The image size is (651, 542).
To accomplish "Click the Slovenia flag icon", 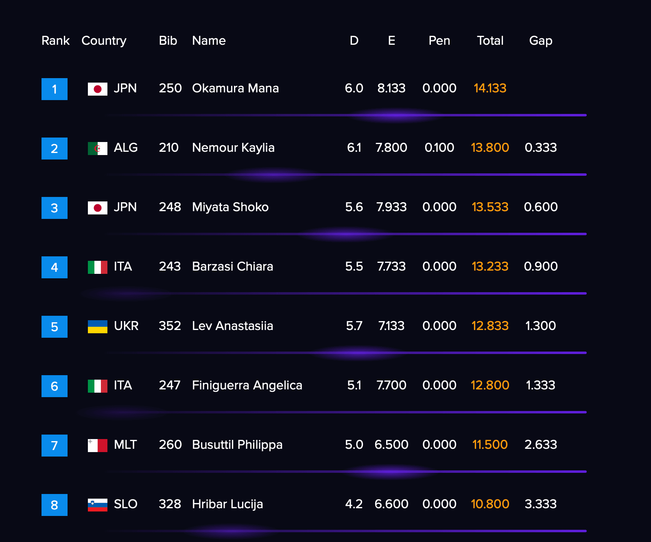I will (98, 505).
